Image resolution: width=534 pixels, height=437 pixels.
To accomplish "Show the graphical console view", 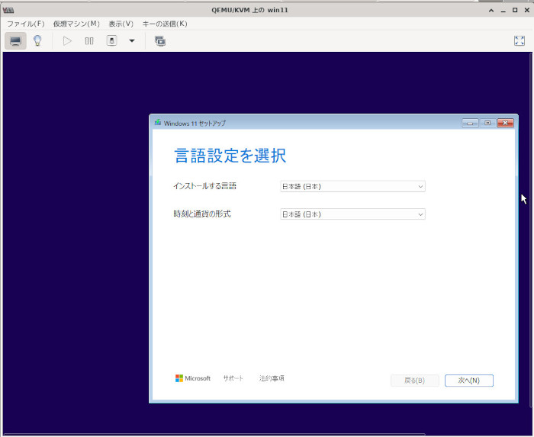I will tap(15, 41).
